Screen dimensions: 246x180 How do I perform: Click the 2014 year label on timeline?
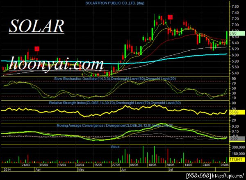[x=7, y=169]
